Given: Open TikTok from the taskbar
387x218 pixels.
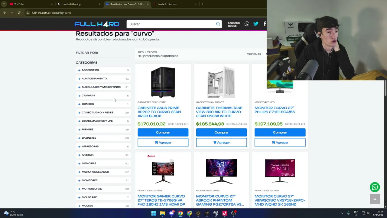Looking at the screenshot, I should (225, 213).
